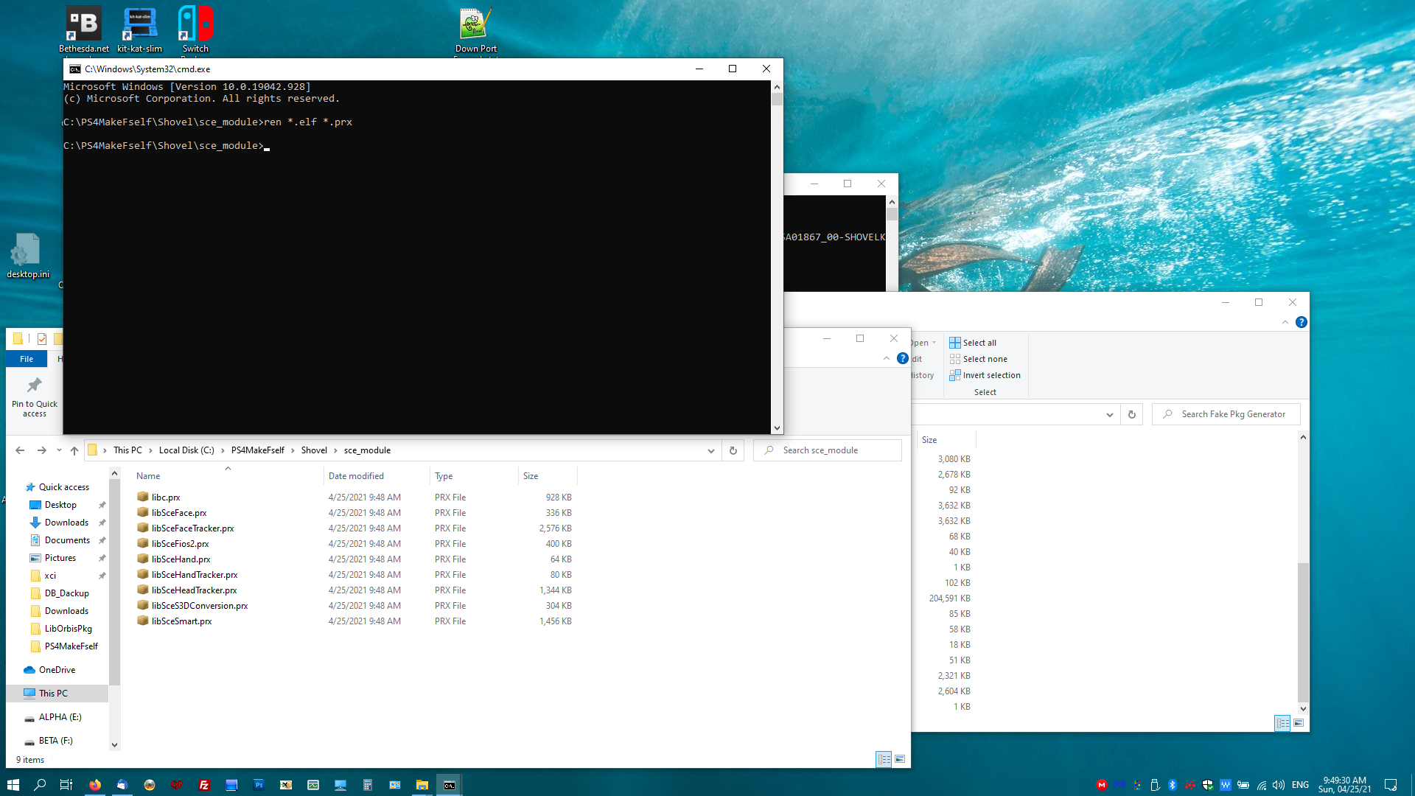Switch sce_module window to details view
The image size is (1415, 796).
coord(884,759)
